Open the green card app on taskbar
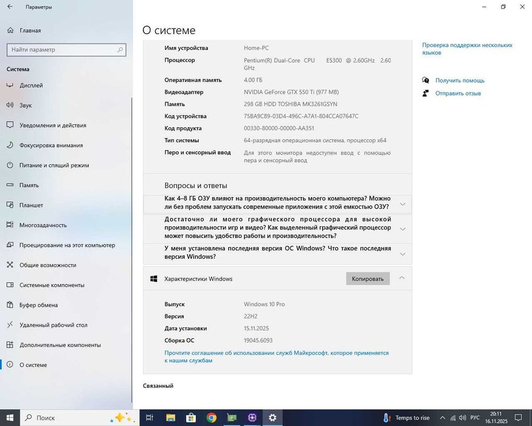The width and height of the screenshot is (532, 426). (x=232, y=417)
